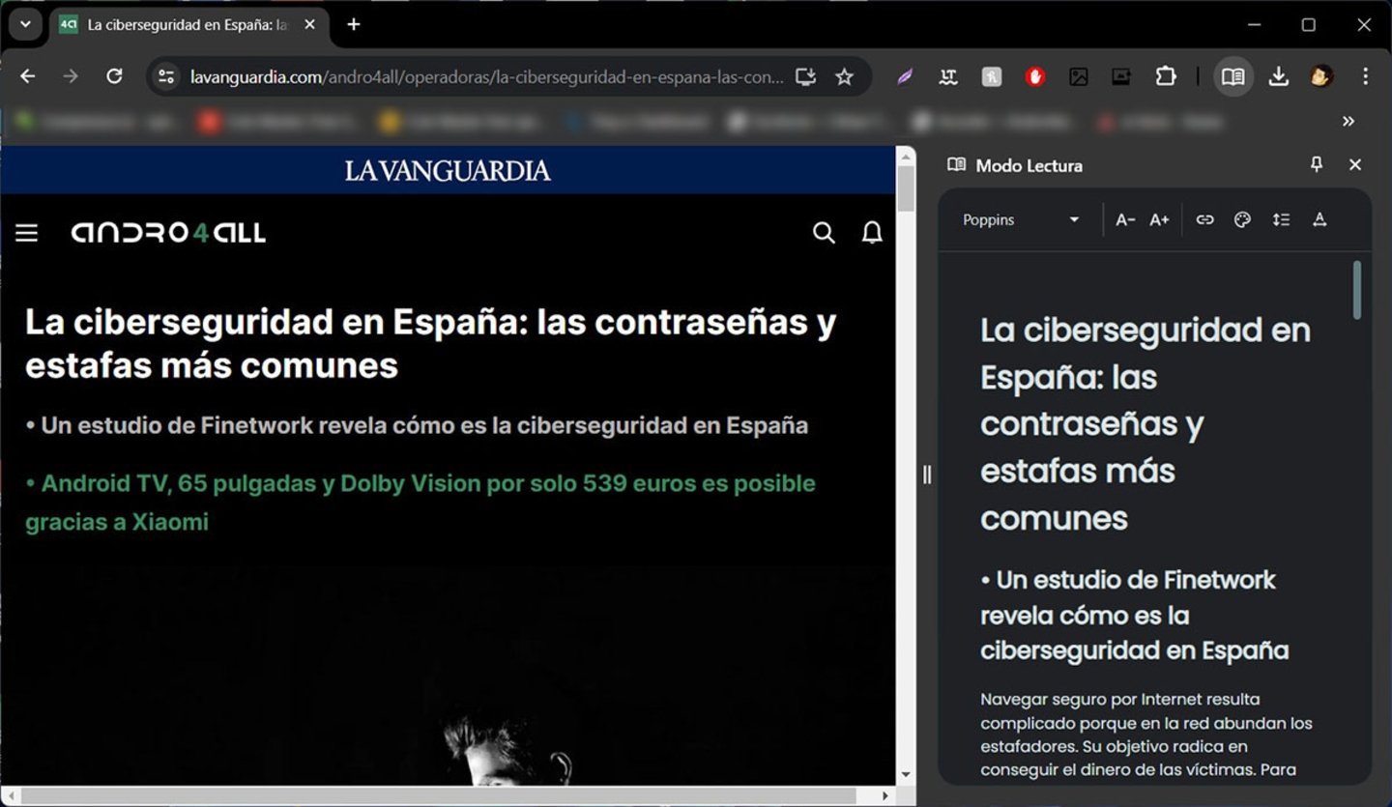Open the user profile avatar

[x=1321, y=76]
